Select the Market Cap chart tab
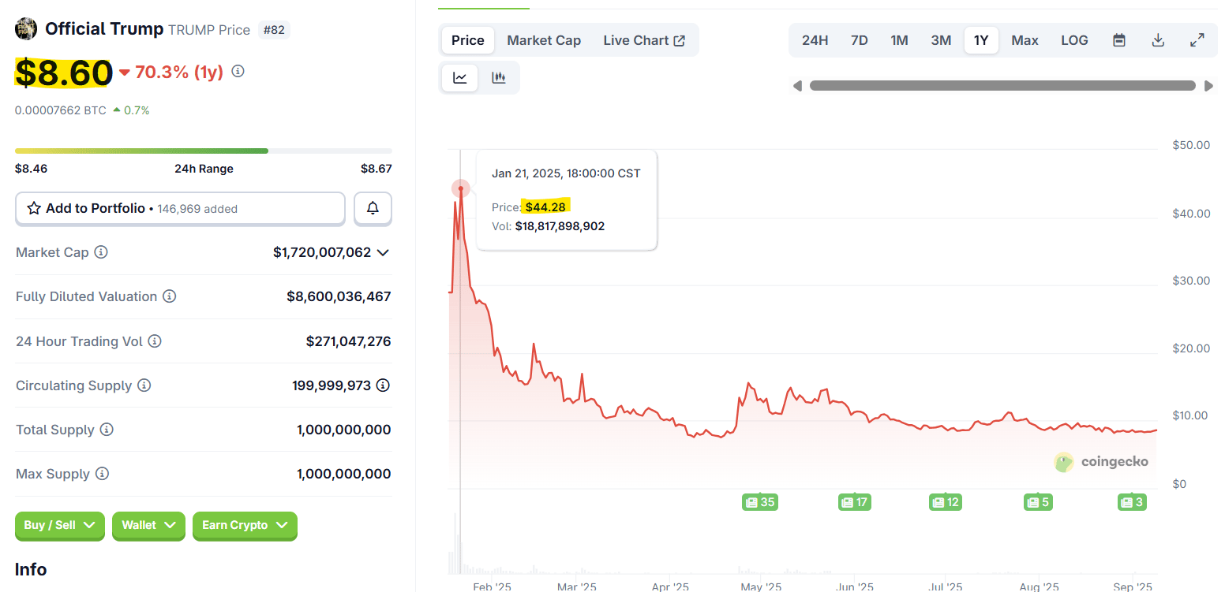The image size is (1225, 592). [544, 40]
